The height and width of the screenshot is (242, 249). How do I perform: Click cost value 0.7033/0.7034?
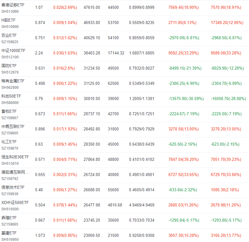point(142,220)
